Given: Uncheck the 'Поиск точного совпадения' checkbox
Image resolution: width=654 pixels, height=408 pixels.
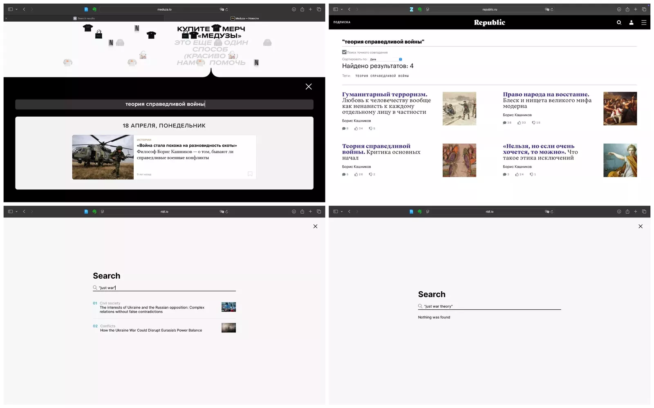Looking at the screenshot, I should (344, 52).
